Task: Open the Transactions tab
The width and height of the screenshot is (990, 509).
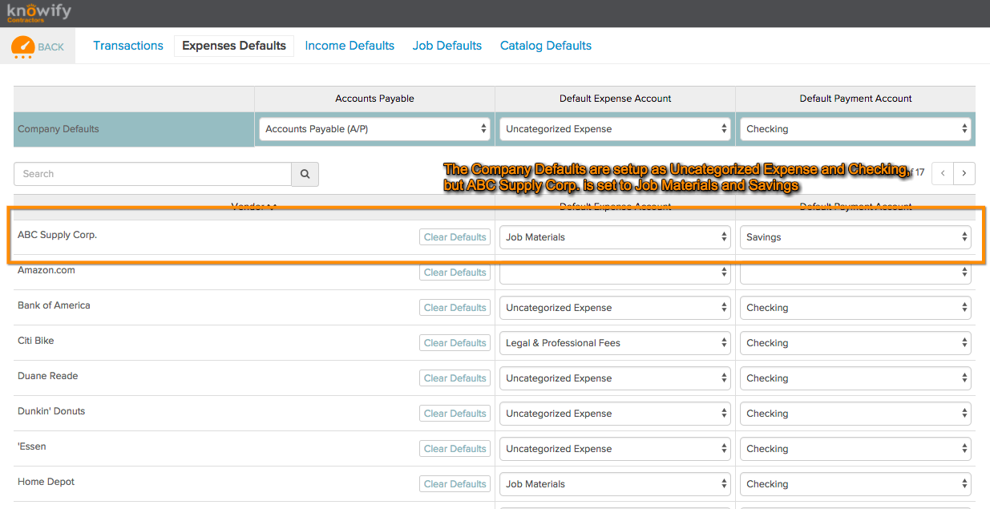Action: 128,46
